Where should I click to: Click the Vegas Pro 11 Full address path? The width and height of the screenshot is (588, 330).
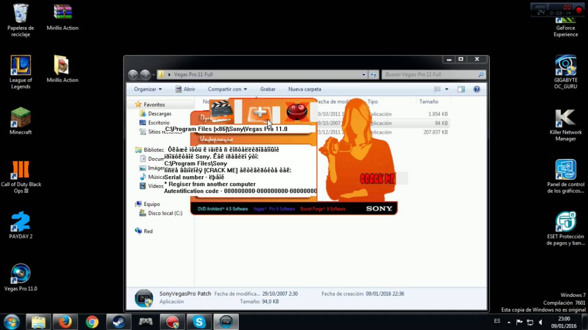tap(193, 74)
